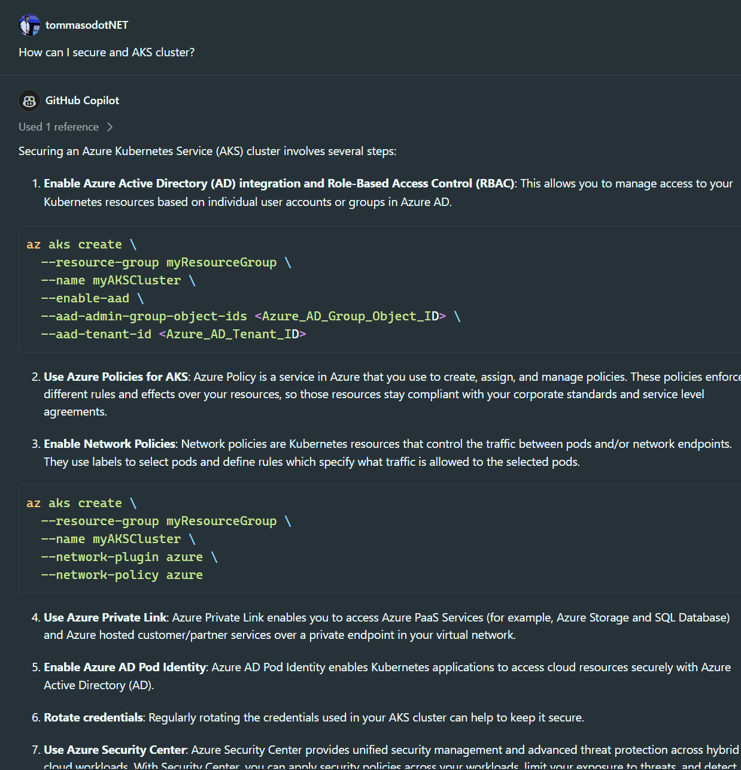This screenshot has height=770, width=741.
Task: Click the tommasodotNET profile avatar
Action: click(x=29, y=25)
